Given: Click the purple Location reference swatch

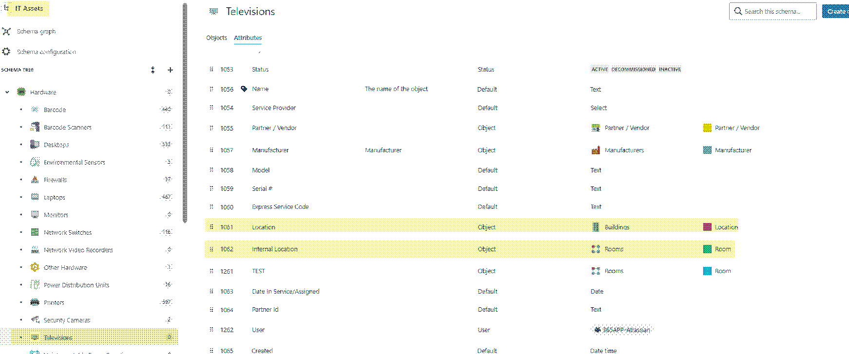Looking at the screenshot, I should point(707,227).
